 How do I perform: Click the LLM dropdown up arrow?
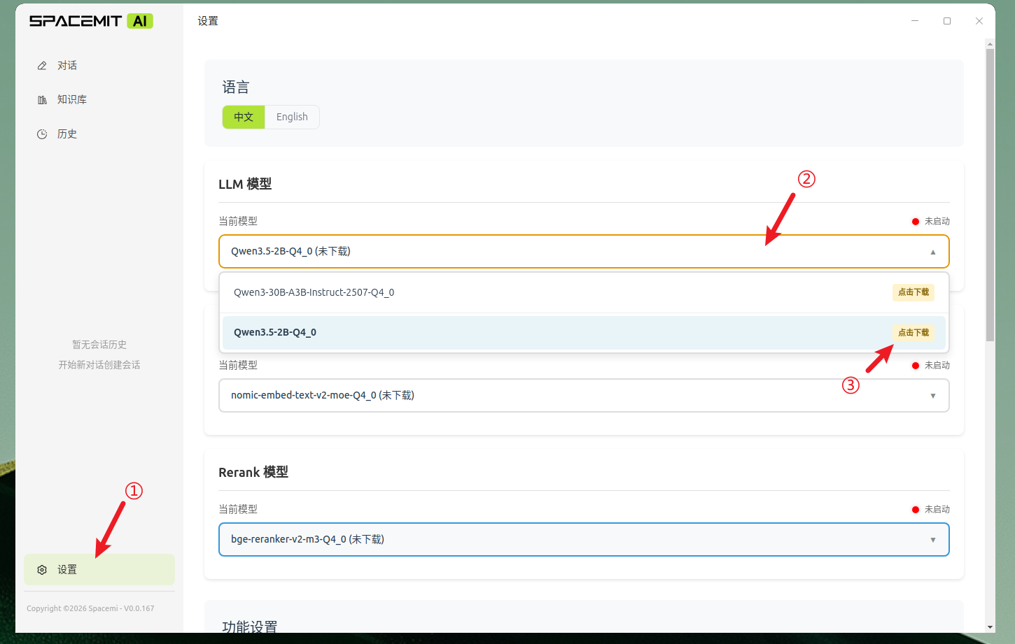point(933,252)
